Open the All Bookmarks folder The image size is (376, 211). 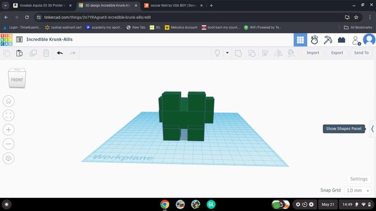tap(358, 28)
